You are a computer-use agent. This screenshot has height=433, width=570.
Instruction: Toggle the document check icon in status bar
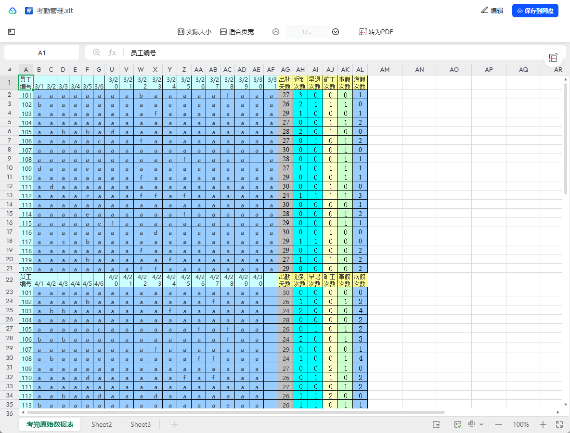[457, 424]
